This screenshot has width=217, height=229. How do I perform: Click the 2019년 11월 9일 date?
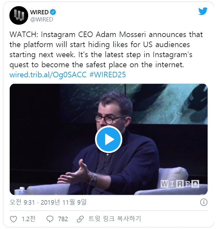coord(64,202)
